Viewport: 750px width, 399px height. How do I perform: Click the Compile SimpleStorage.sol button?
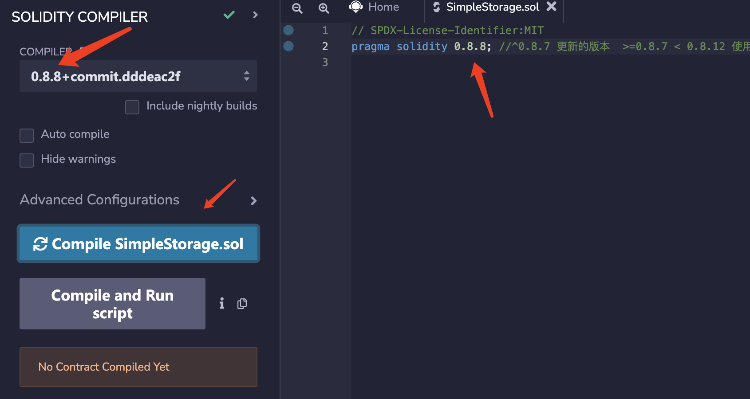138,244
